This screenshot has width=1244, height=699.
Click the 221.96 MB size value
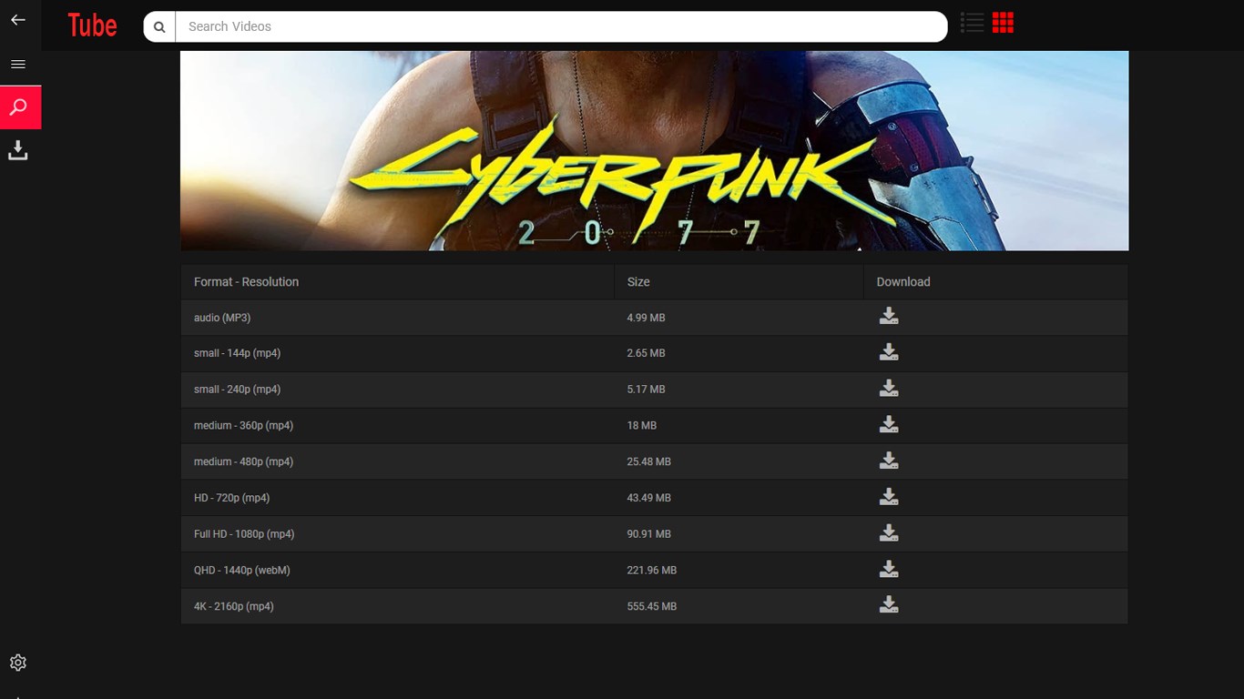(652, 571)
